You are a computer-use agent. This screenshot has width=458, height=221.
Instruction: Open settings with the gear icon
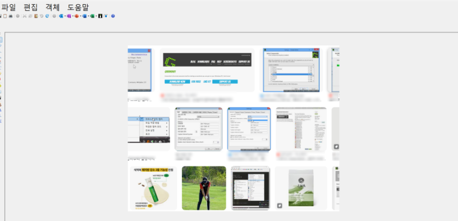pos(54,16)
